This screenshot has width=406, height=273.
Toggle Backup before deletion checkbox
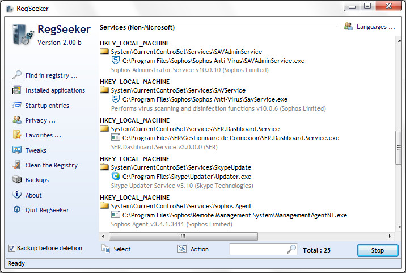pos(11,249)
